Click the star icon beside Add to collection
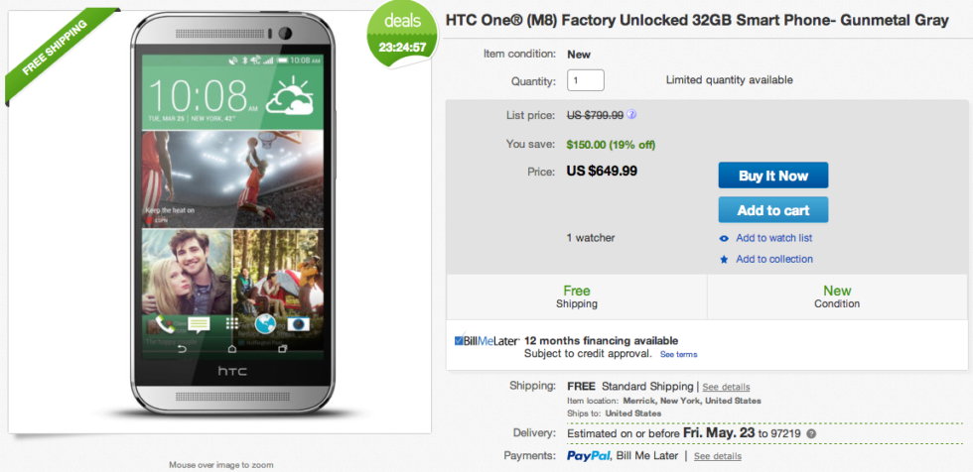The height and width of the screenshot is (472, 973). tap(724, 259)
